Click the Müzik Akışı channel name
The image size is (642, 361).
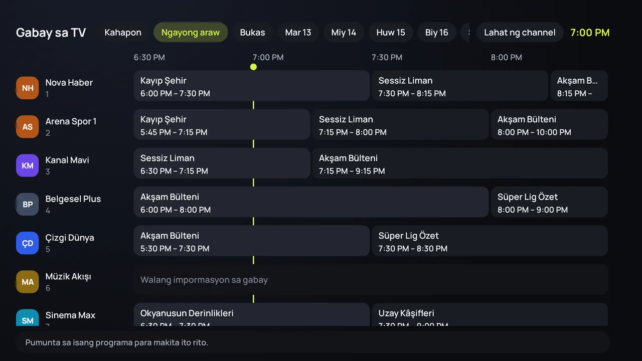click(68, 276)
